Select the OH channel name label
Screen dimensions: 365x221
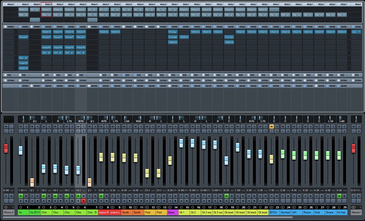296,212
